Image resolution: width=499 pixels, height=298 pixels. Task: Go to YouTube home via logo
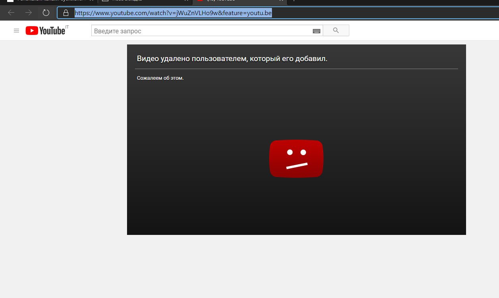point(45,31)
